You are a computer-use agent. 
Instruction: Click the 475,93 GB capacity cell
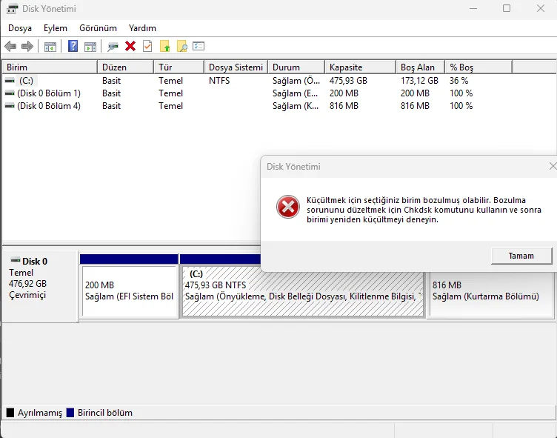point(348,81)
